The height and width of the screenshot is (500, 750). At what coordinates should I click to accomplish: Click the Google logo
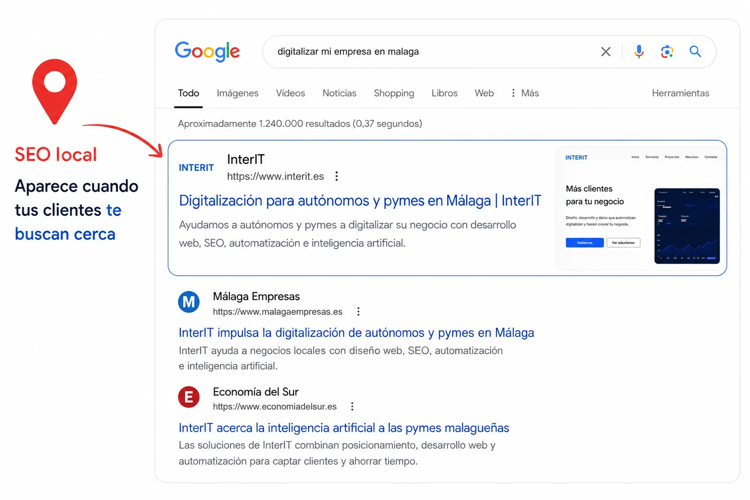click(x=208, y=51)
